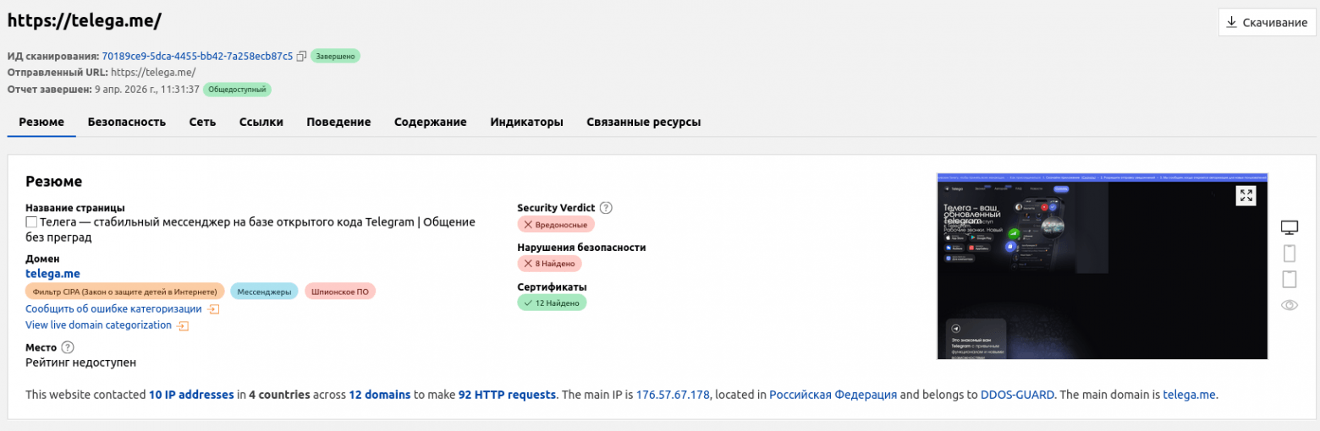
Task: Open the Резюме tab
Action: tap(41, 122)
